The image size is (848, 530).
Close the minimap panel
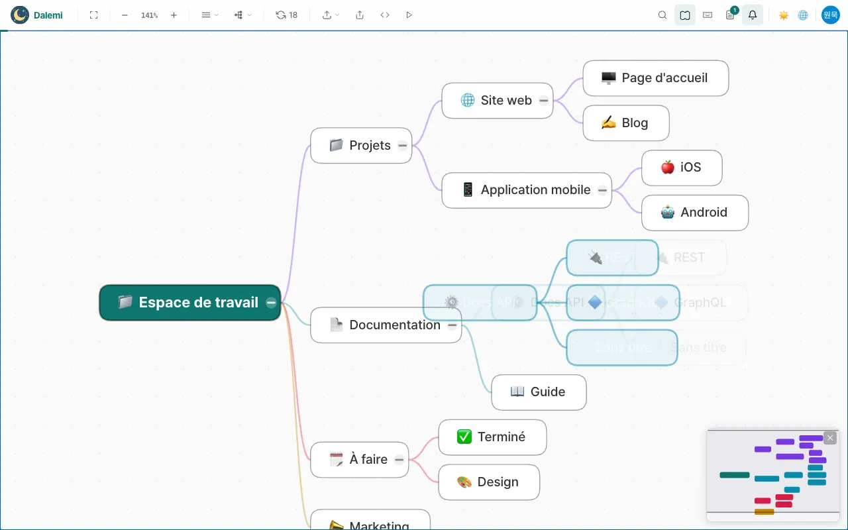[830, 438]
